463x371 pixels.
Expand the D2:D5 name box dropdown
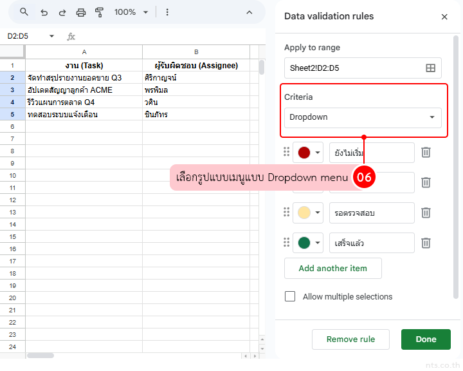coord(51,37)
